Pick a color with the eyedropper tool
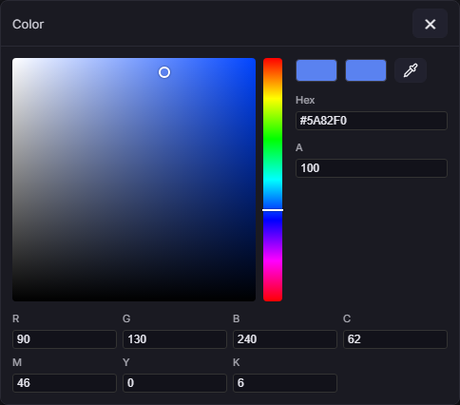The height and width of the screenshot is (405, 460). 411,70
